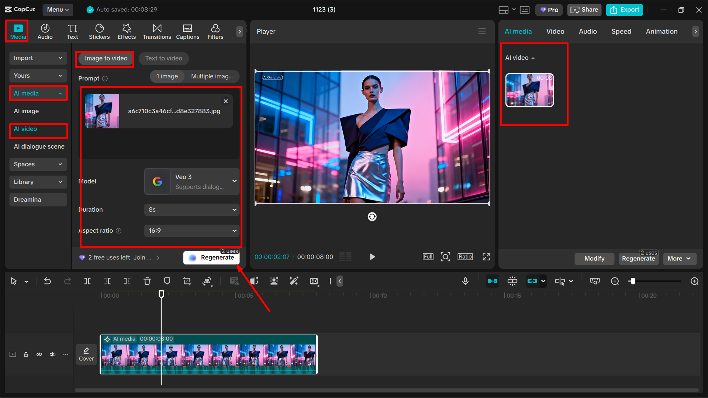Split the clip at the playhead
This screenshot has width=708, height=398.
pos(87,281)
